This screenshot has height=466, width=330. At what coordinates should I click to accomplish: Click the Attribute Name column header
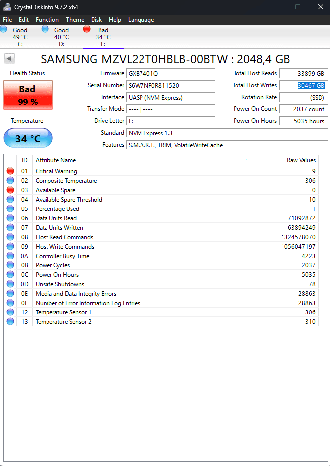141,160
